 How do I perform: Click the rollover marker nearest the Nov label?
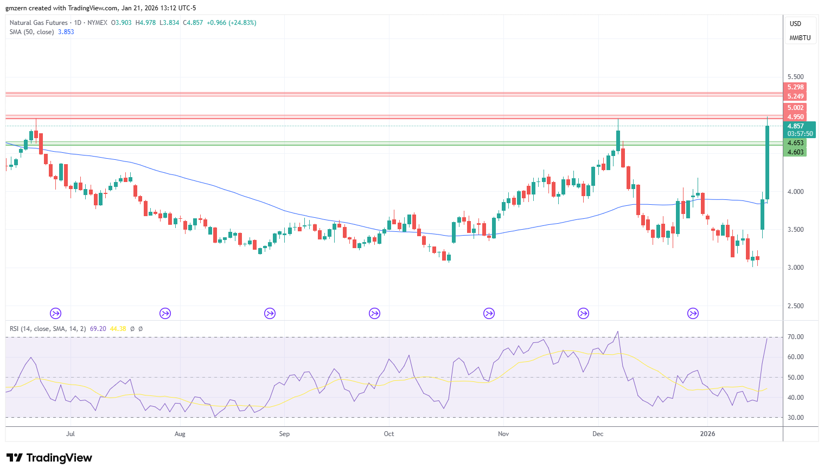click(489, 313)
